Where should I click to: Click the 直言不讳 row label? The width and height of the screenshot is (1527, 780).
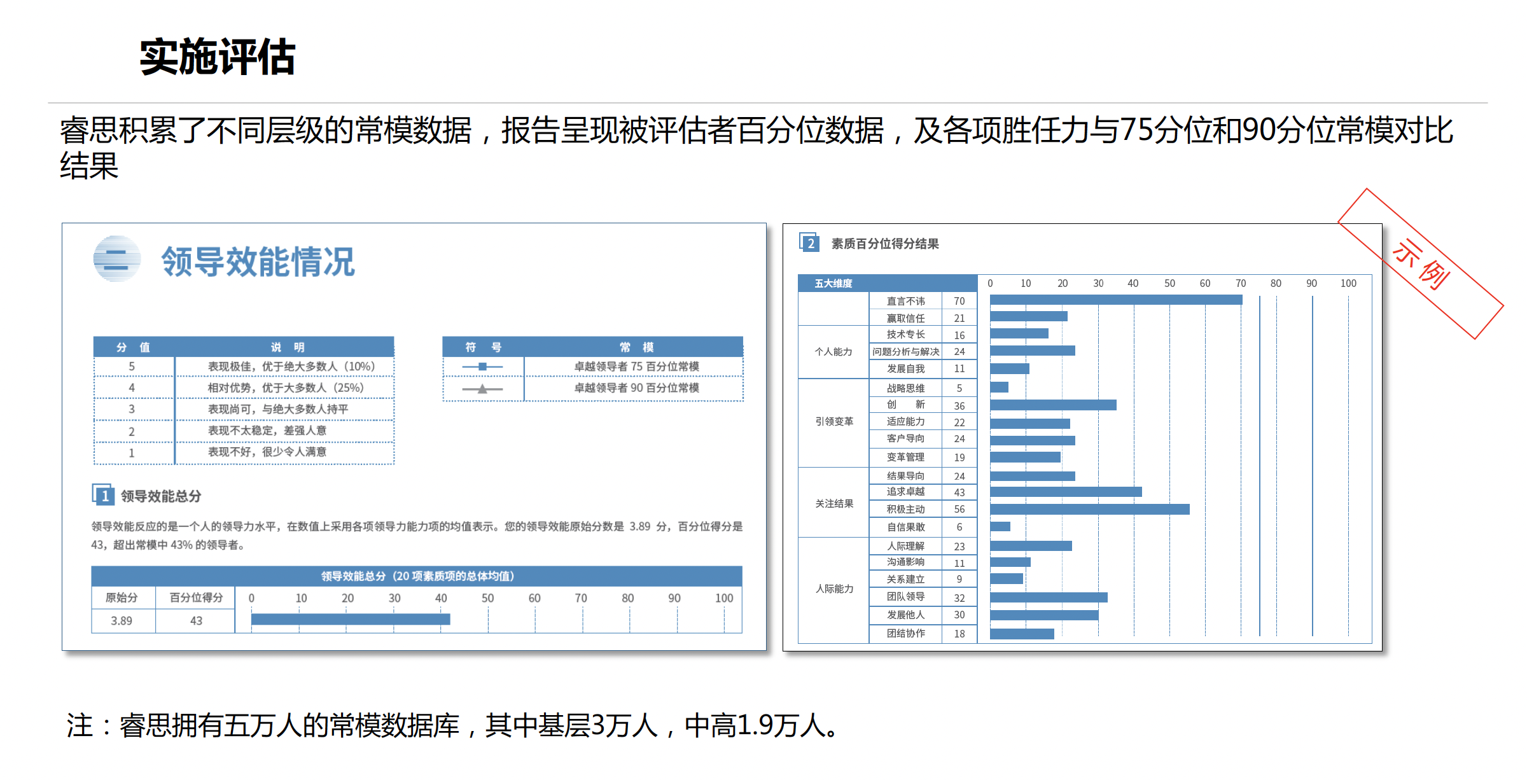click(906, 301)
